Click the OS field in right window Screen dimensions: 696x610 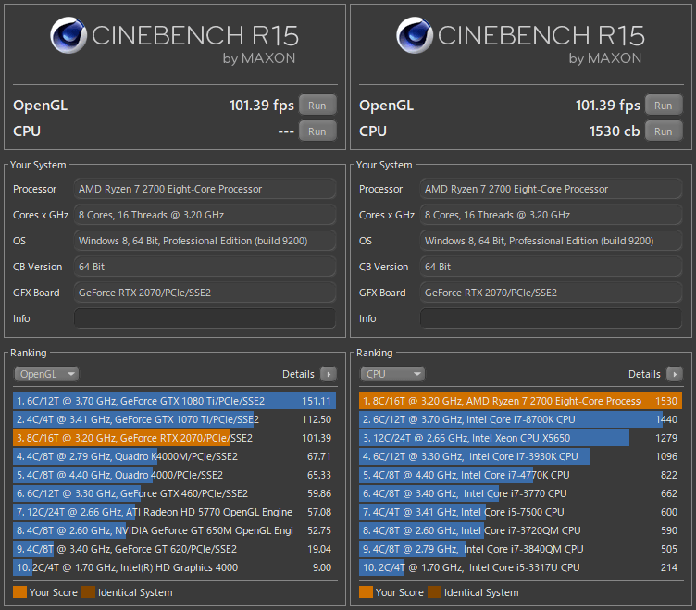[551, 241]
